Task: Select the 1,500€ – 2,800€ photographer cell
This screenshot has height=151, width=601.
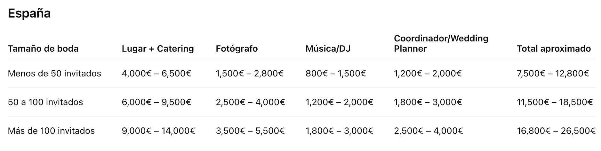Action: click(x=250, y=74)
